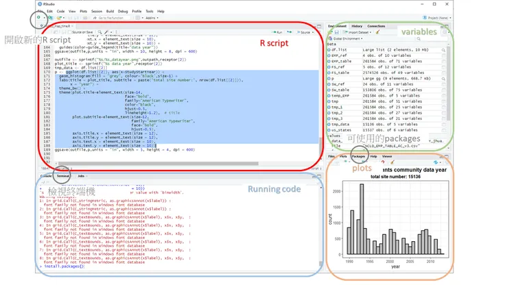Click the Publish icon in the Plots toolbar
507x285 pixels.
coord(436,162)
